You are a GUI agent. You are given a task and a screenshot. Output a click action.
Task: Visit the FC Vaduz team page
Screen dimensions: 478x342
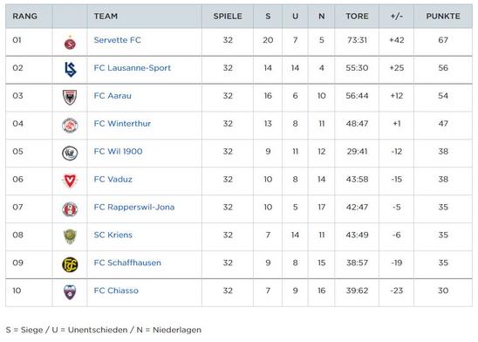click(x=113, y=179)
